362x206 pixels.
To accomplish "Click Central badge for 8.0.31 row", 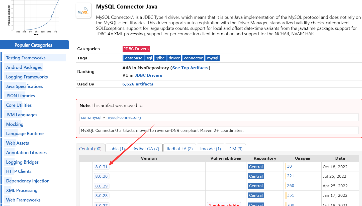I will coord(256,167).
